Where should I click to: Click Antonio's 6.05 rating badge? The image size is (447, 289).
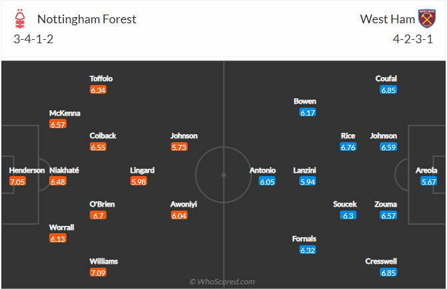click(267, 181)
